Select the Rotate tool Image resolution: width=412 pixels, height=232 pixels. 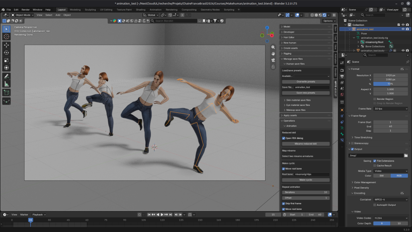click(x=6, y=53)
